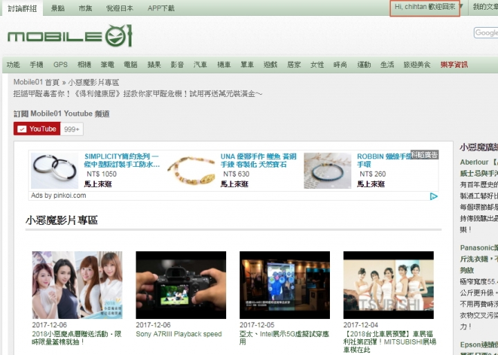Open the 手機 menu
Viewport: 498px width, 355px height.
[x=36, y=65]
